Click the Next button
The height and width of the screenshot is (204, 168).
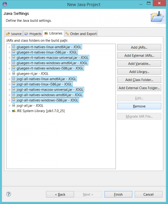[88, 194]
